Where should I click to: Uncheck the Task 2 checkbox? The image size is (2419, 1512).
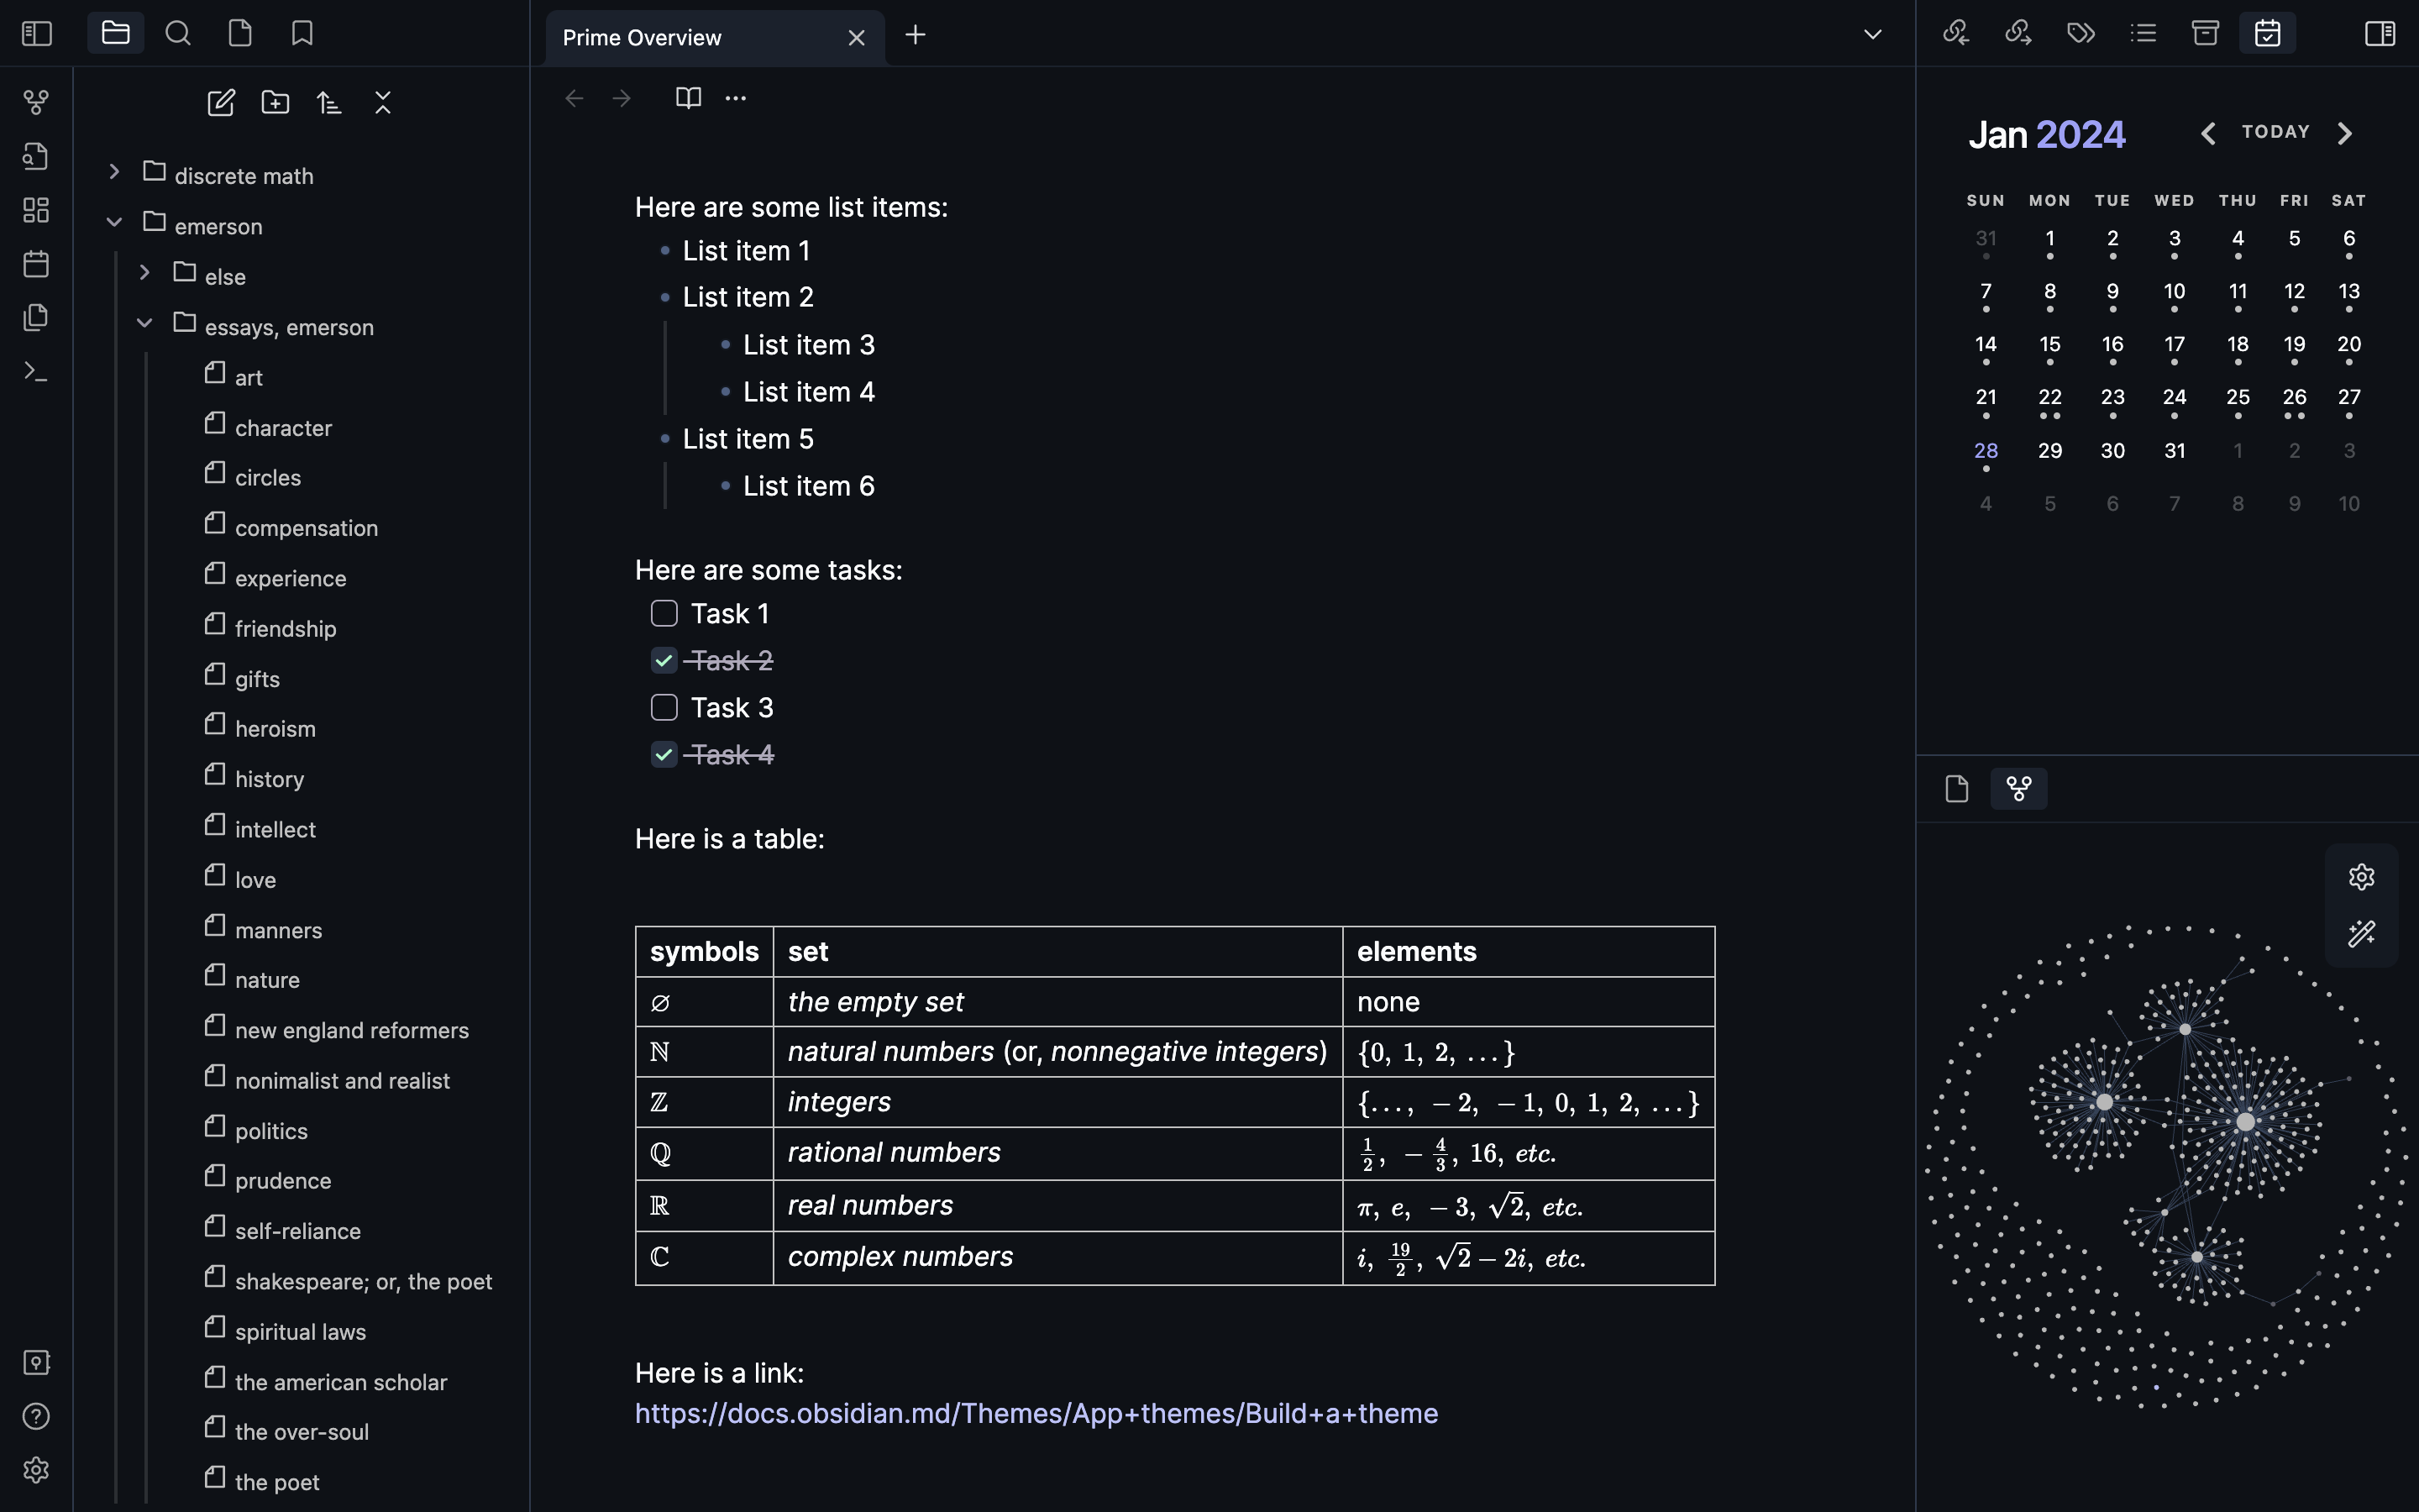tap(664, 661)
